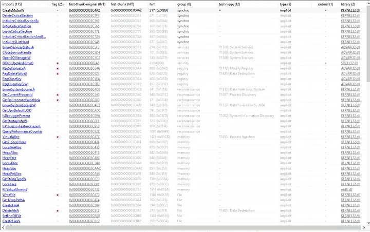This screenshot has width=370, height=232.
Task: Sort by first-thunk (IAT) column header
Action: [122, 4]
